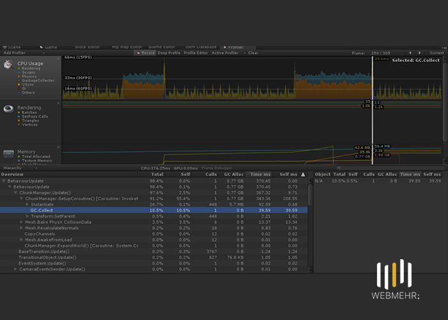Toggle VSync legend entry
The width and height of the screenshot is (448, 320).
[19, 84]
